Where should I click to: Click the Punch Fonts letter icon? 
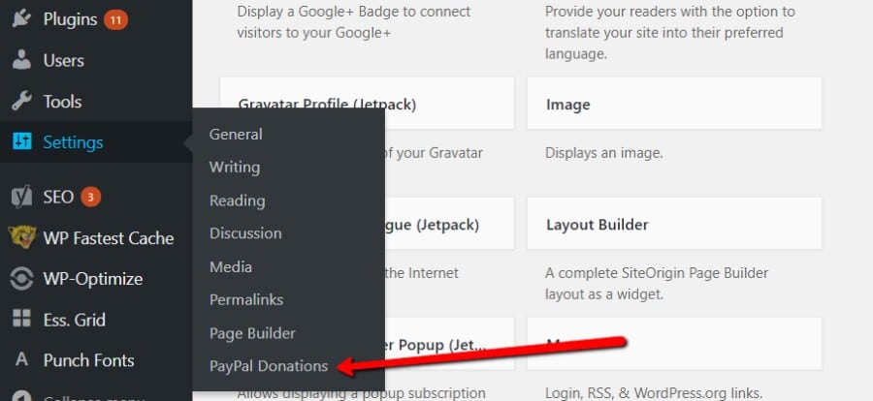[x=21, y=359]
